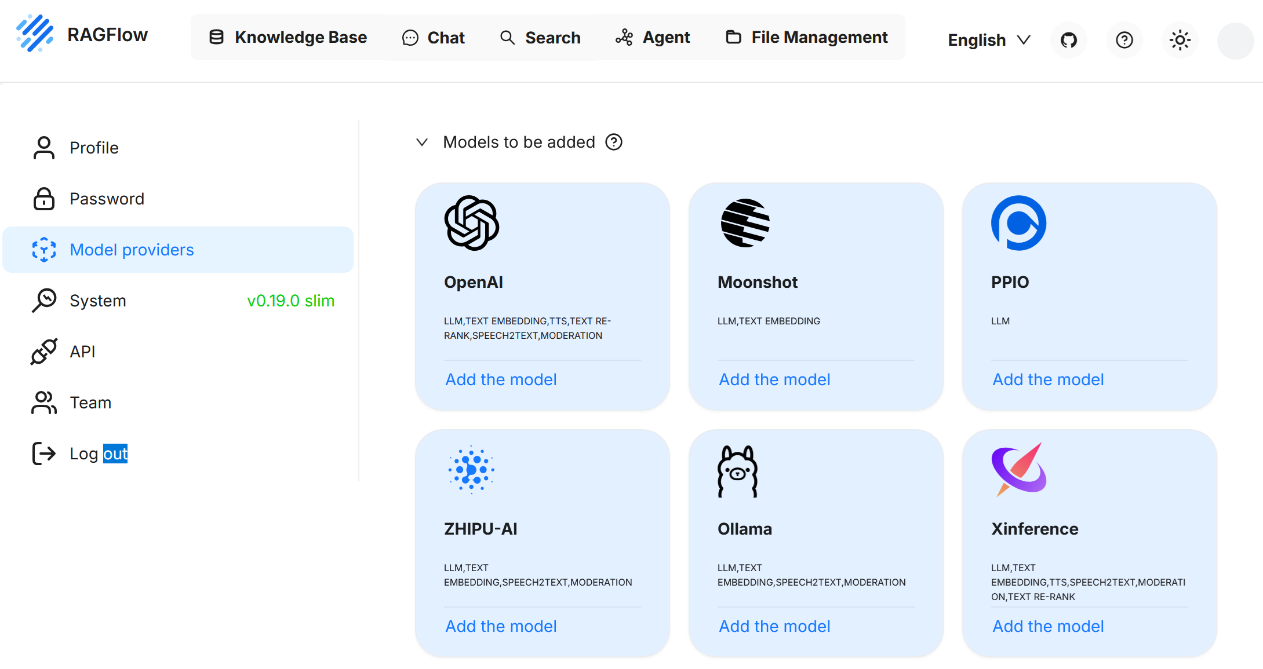This screenshot has height=669, width=1263.
Task: Click the info icon beside Models to be added
Action: coord(614,142)
